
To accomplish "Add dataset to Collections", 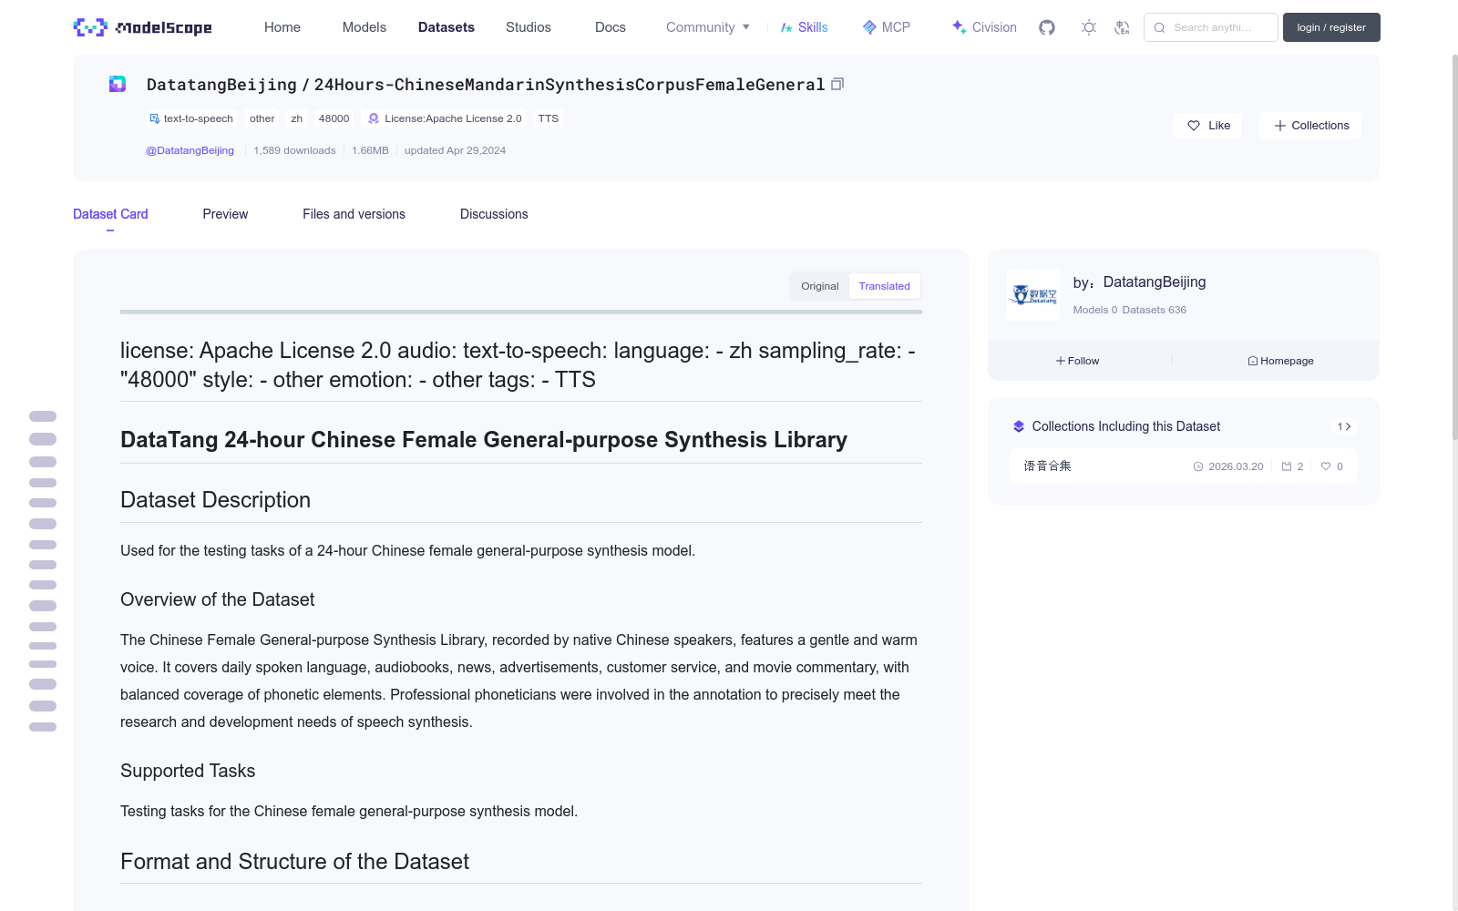I will coord(1310,126).
